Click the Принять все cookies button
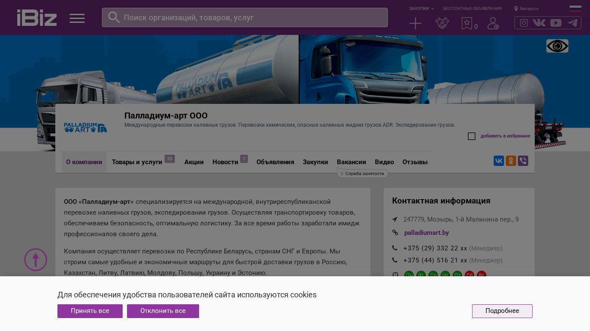This screenshot has width=590, height=331. (x=90, y=311)
